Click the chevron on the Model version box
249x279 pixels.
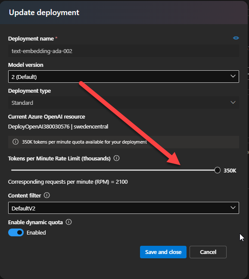click(233, 76)
